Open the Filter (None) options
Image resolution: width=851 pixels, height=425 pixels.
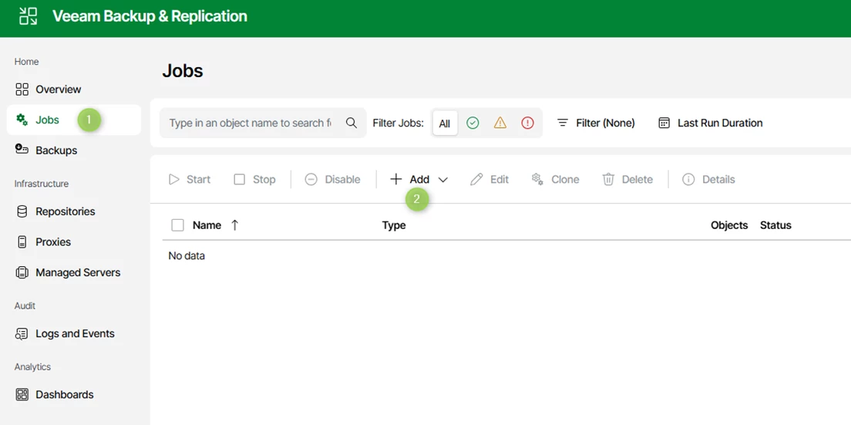pyautogui.click(x=596, y=123)
